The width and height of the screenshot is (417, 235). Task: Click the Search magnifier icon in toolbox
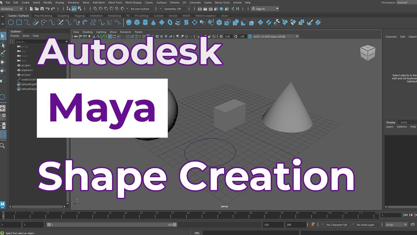point(2,146)
